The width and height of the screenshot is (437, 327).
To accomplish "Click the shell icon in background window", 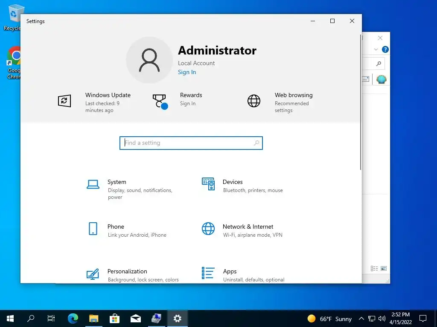I will [381, 80].
